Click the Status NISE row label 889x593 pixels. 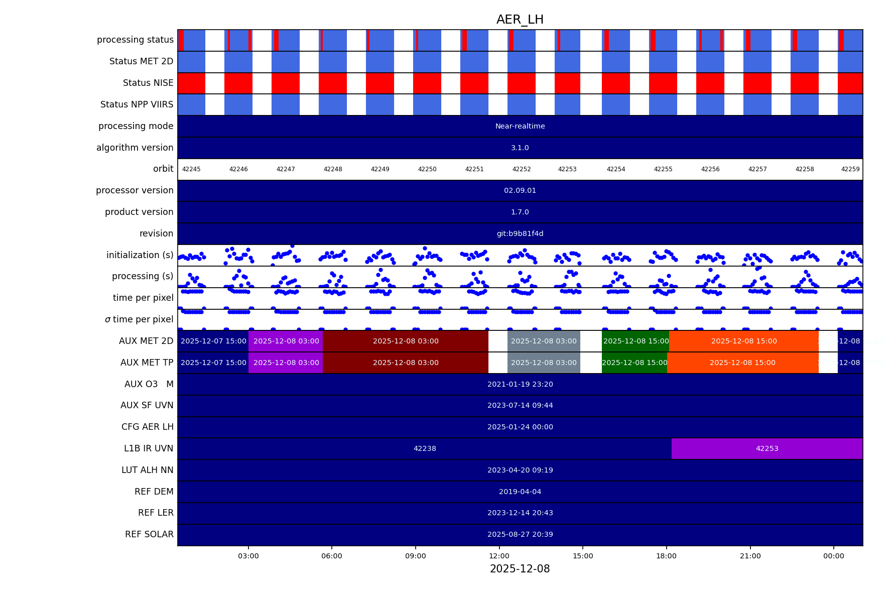(148, 83)
